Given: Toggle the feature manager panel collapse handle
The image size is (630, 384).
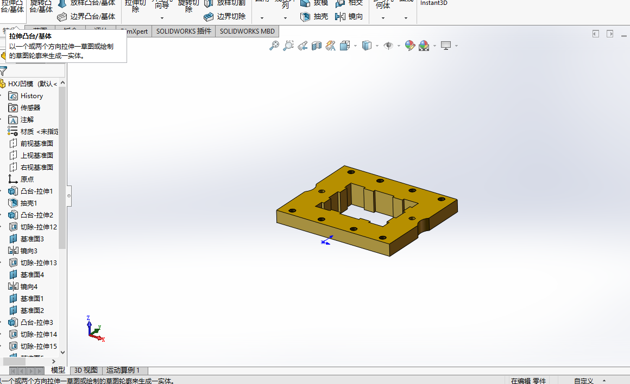Looking at the screenshot, I should click(69, 196).
